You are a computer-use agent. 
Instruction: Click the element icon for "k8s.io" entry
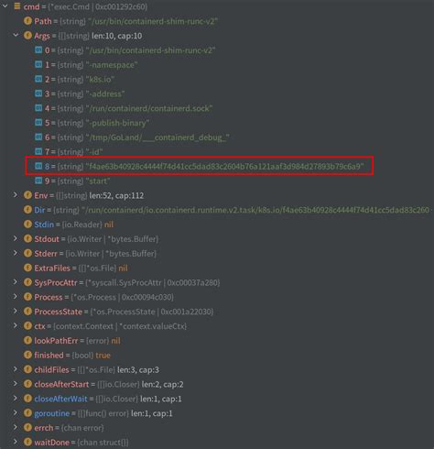pos(38,79)
